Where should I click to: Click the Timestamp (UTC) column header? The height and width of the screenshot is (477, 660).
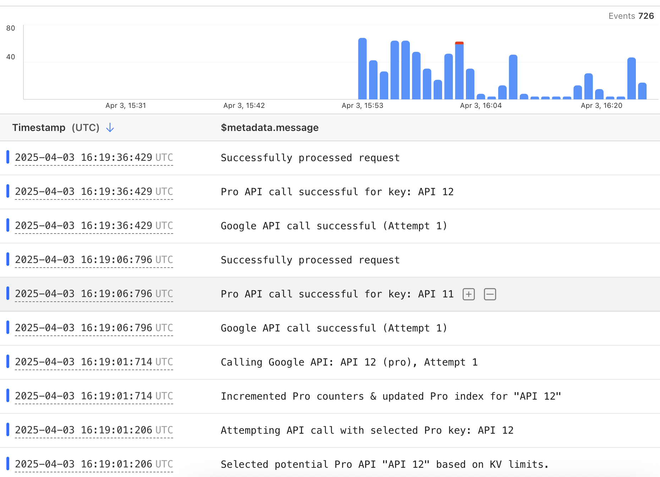[x=56, y=128]
